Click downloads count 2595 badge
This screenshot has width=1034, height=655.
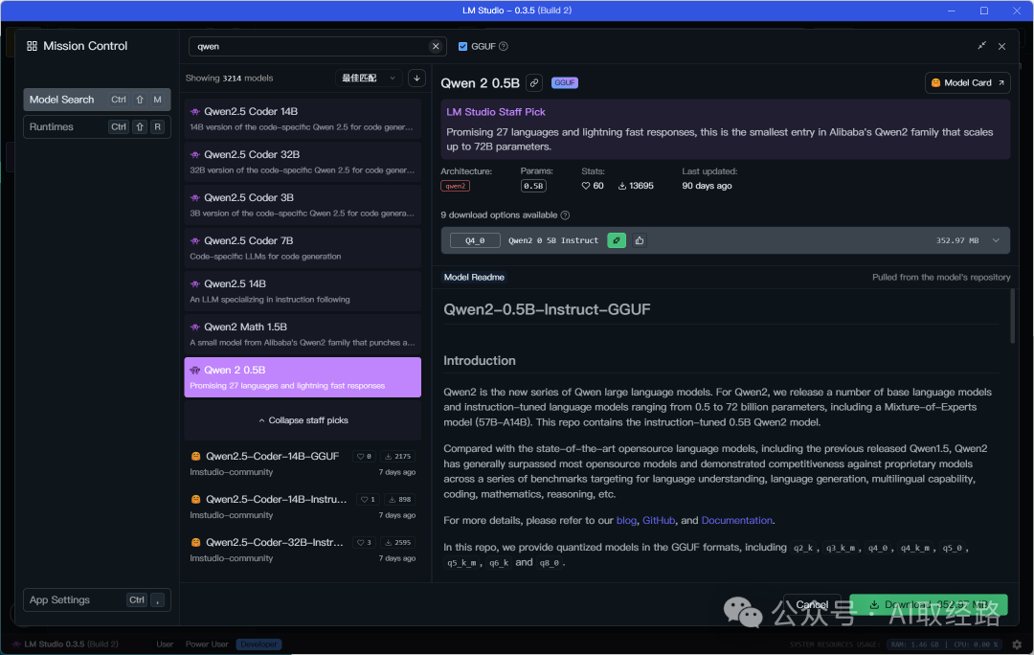click(397, 543)
